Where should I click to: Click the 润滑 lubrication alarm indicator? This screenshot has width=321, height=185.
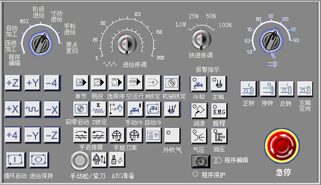click(199, 110)
